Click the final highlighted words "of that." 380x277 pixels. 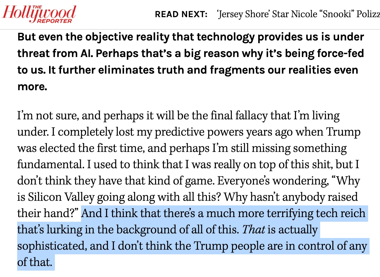point(35,262)
